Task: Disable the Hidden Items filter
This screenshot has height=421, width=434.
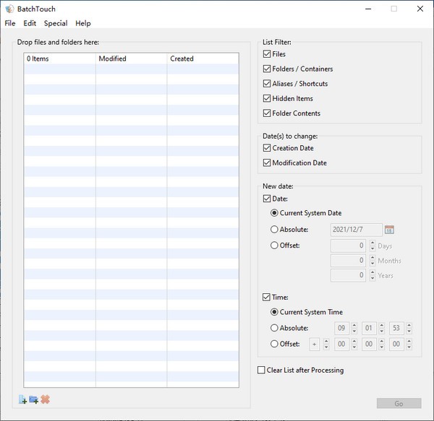Action: [267, 98]
